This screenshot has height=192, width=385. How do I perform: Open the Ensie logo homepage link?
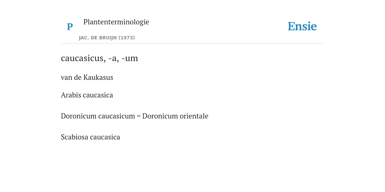click(x=302, y=26)
